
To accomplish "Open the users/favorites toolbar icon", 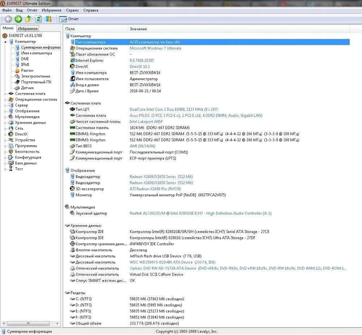I will pos(49,19).
